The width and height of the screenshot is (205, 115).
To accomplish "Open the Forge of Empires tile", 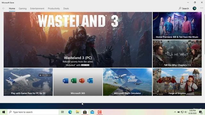I will click(177, 82).
